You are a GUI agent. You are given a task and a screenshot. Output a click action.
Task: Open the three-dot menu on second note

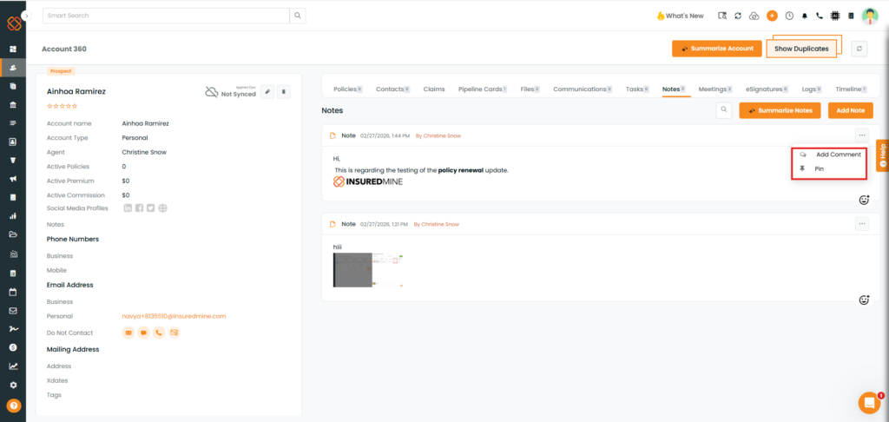pyautogui.click(x=861, y=224)
